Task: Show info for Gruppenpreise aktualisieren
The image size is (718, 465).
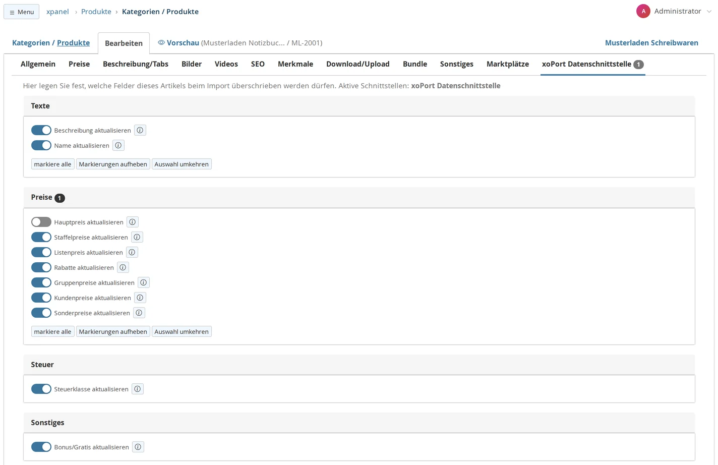Action: tap(144, 282)
